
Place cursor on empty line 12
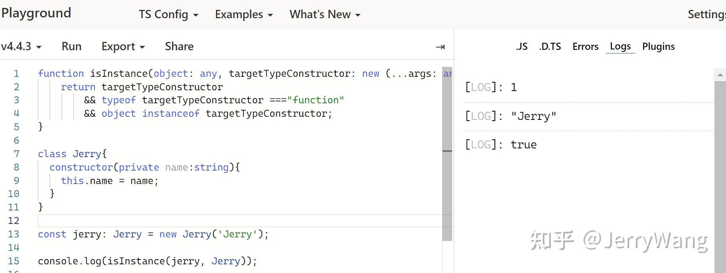coord(238,221)
